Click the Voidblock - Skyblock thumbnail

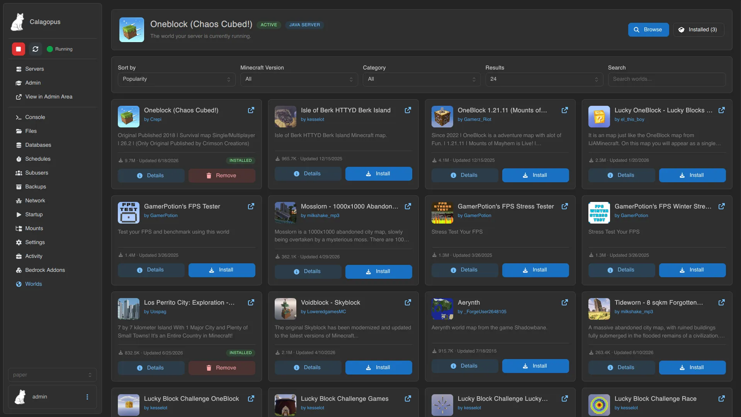pos(286,309)
